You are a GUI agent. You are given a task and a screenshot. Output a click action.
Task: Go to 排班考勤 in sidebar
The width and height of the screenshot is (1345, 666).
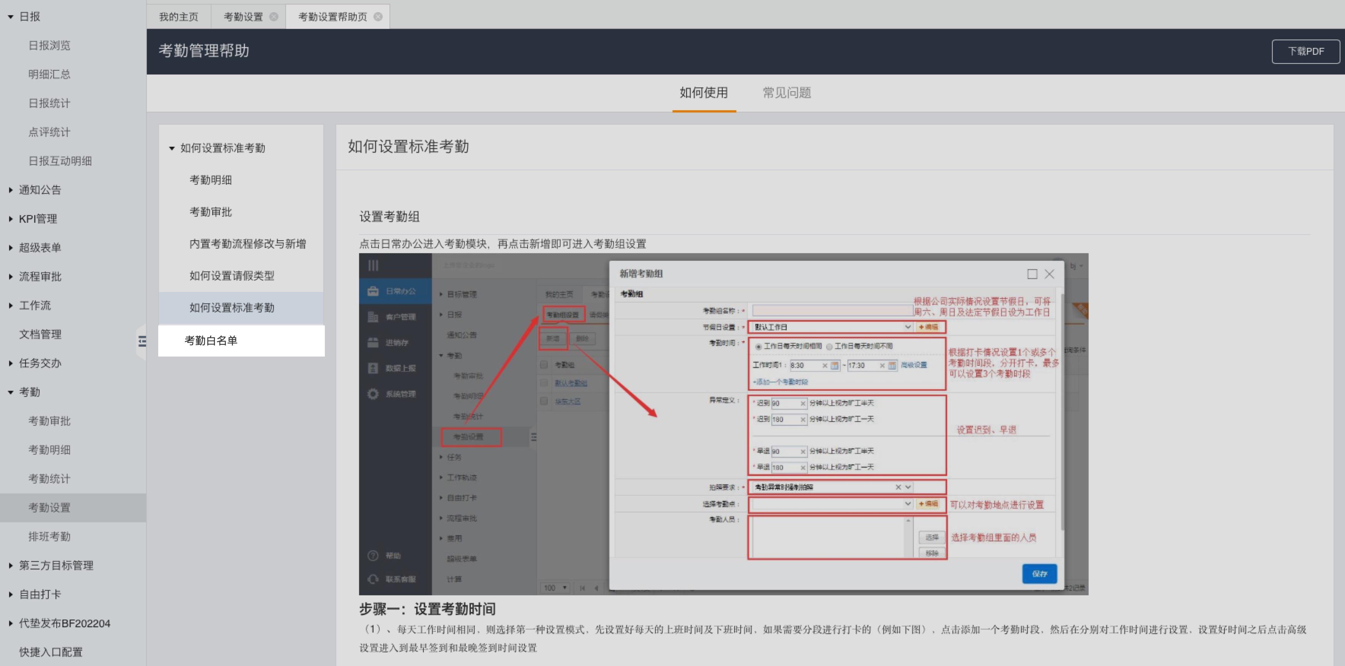(x=49, y=536)
